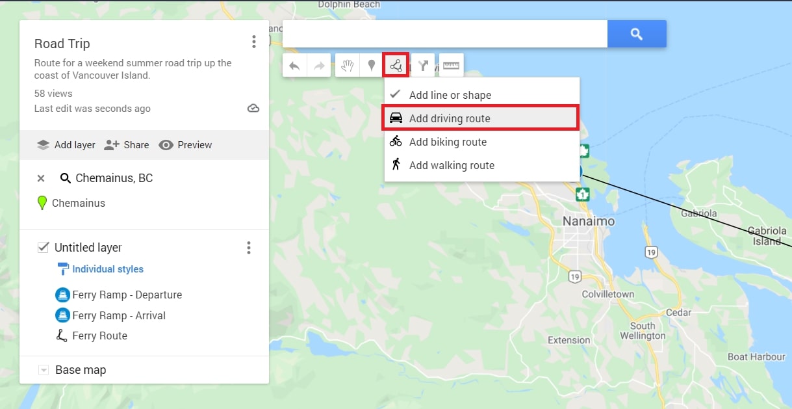
Task: Open the Add directions tool
Action: 424,65
